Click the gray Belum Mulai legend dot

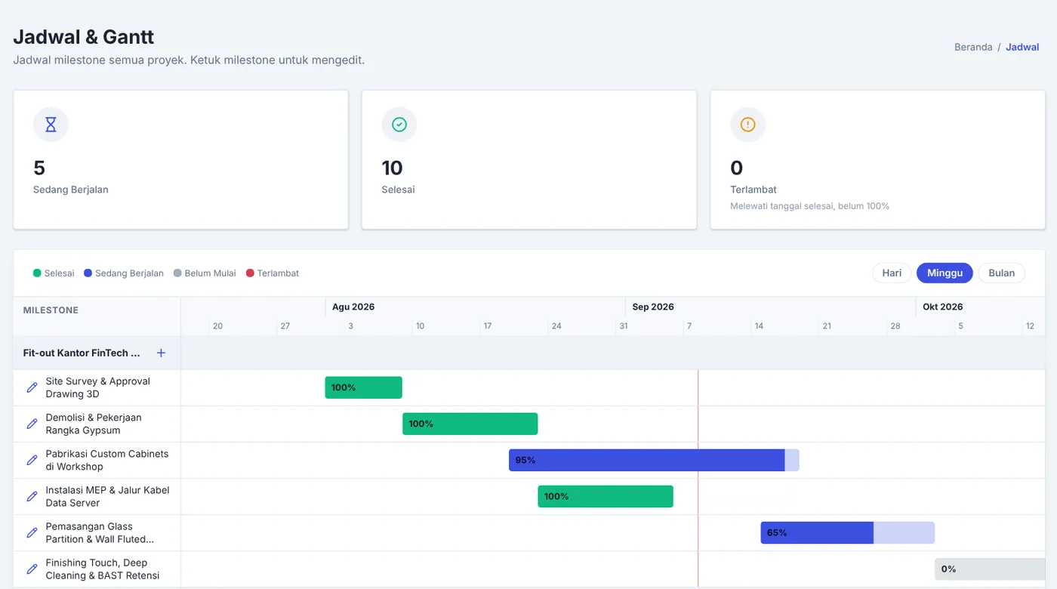coord(177,273)
